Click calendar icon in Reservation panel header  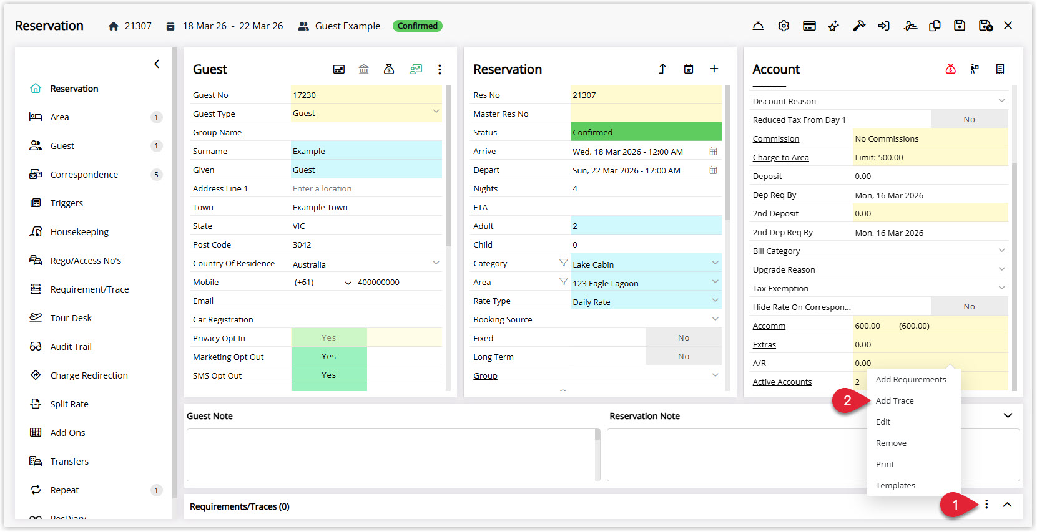coord(689,69)
